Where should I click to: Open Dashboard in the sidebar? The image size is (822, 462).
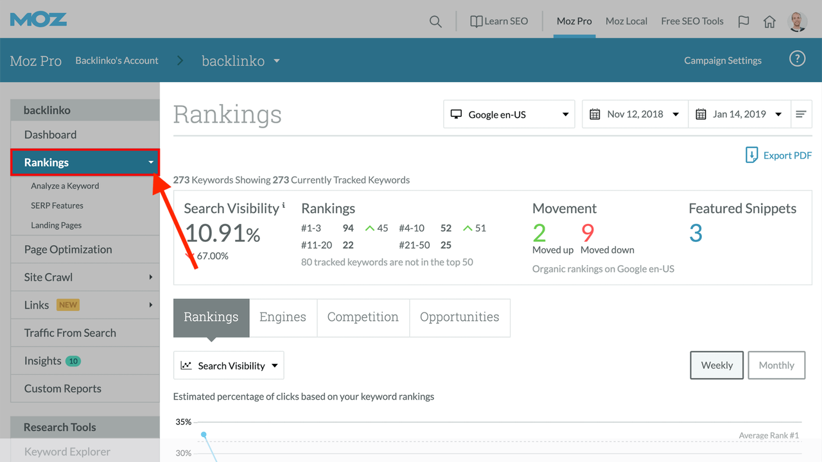click(x=85, y=135)
